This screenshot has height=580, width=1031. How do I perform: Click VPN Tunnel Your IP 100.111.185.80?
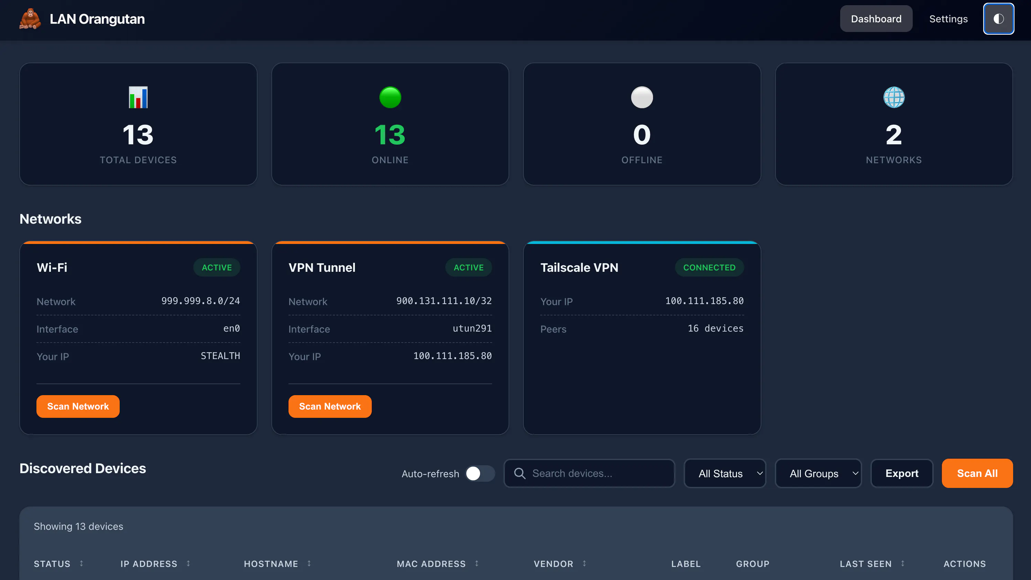[x=452, y=356]
